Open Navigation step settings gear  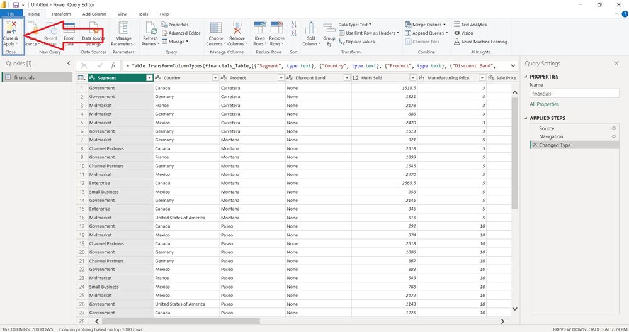[x=614, y=136]
